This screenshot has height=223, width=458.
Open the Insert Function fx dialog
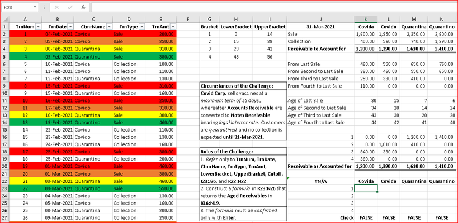[x=83, y=7]
